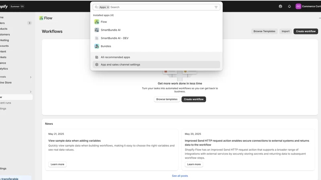Open Orders in the sidebar
The width and height of the screenshot is (321, 180).
[16, 23]
